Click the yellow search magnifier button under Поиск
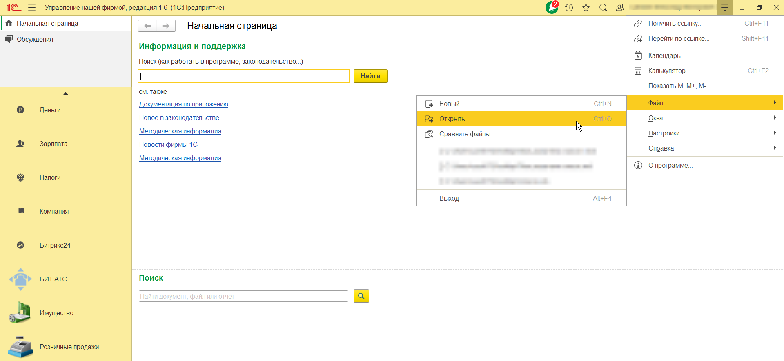Viewport: 784px width, 361px height. [361, 296]
